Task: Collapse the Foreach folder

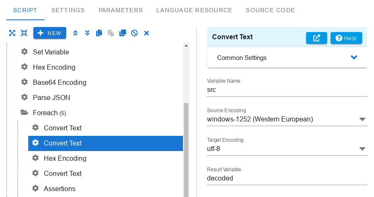Action: tap(24, 113)
